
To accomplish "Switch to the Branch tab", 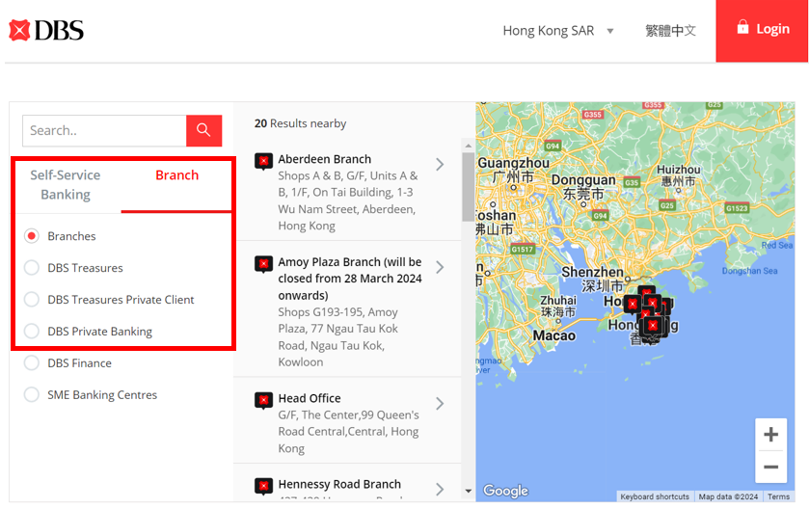I will 176,175.
